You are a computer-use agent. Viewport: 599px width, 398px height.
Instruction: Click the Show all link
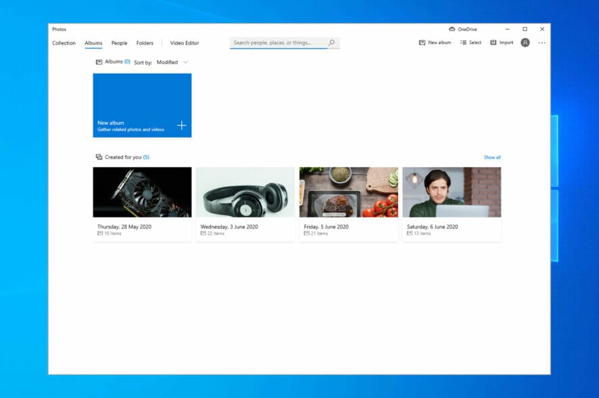point(492,157)
